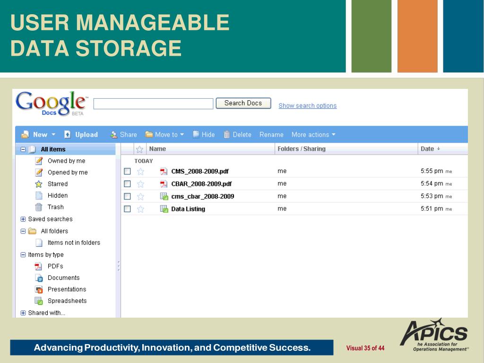Click the All folders folder icon
This screenshot has height=363, width=484.
coord(32,231)
